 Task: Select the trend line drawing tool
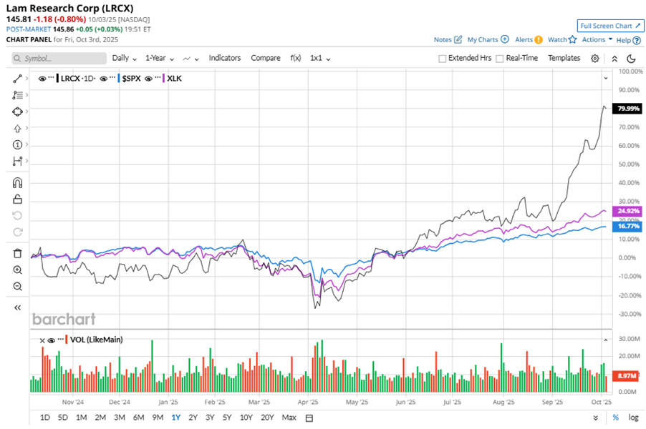[x=18, y=77]
